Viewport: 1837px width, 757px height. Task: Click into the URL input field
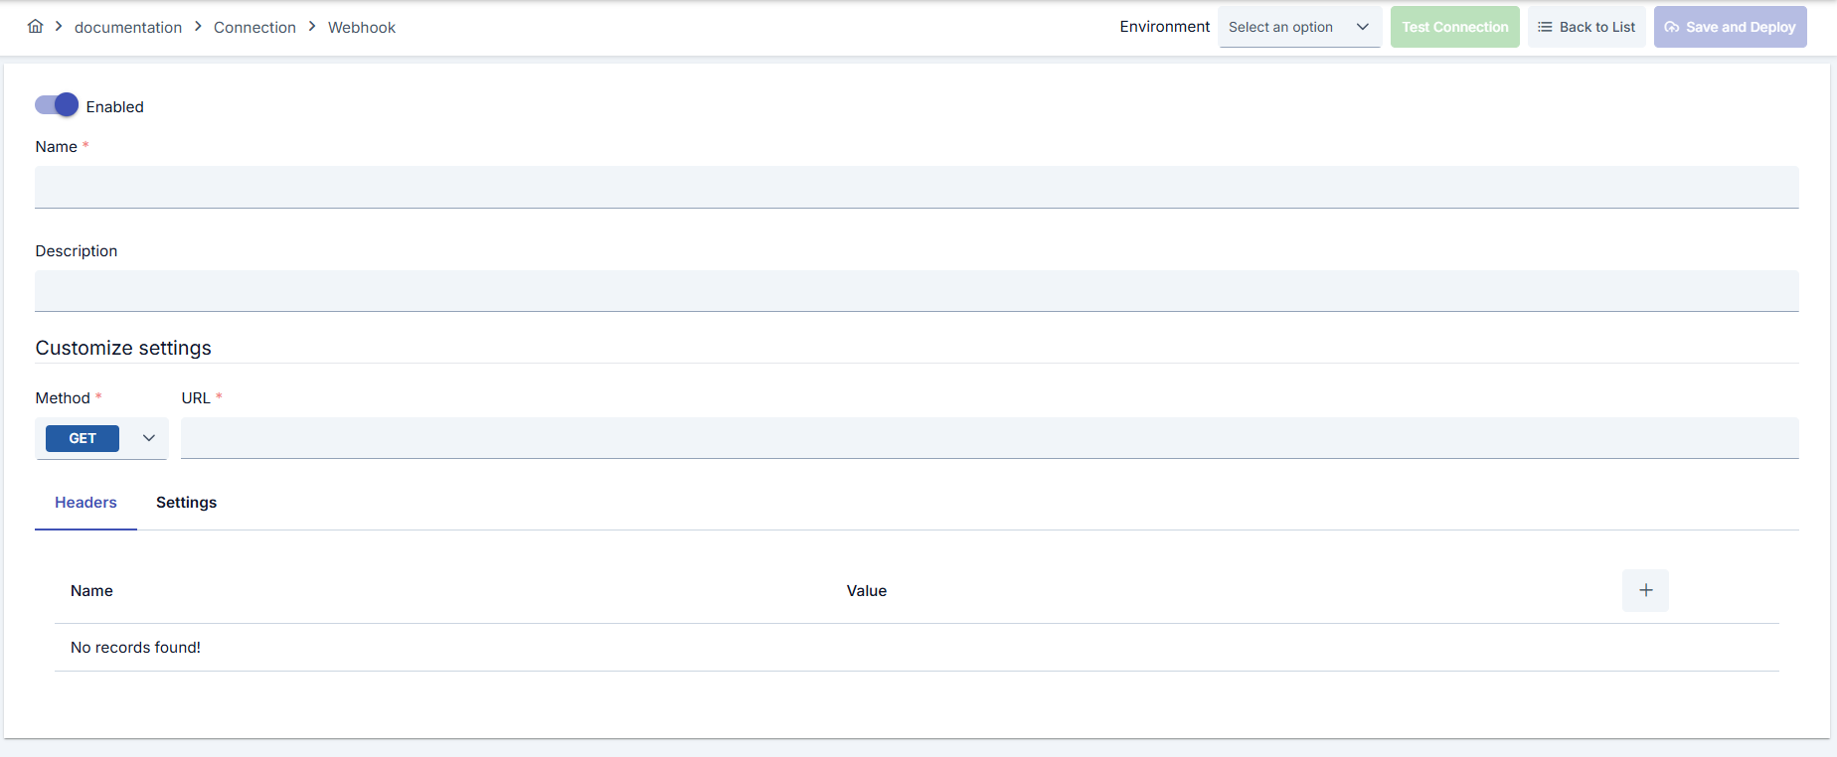point(989,438)
